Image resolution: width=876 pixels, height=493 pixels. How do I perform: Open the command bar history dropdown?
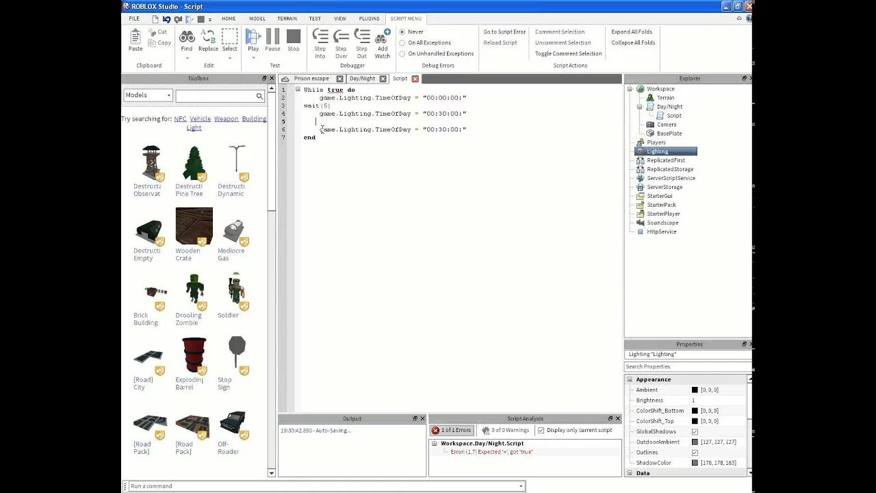click(x=521, y=486)
